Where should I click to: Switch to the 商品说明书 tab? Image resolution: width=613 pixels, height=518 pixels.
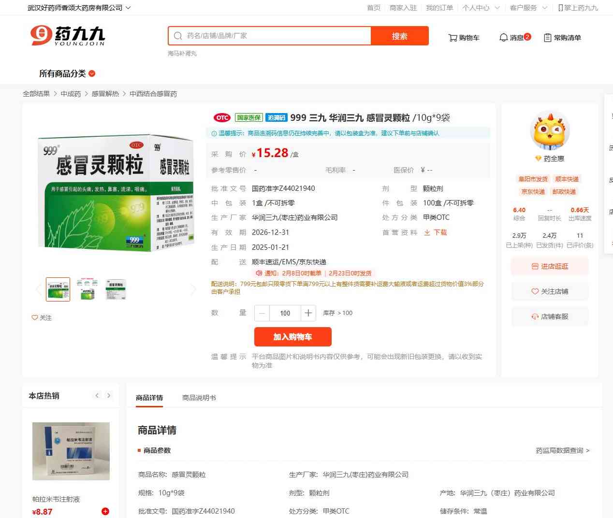199,398
